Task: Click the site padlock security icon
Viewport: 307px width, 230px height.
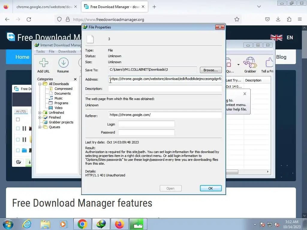Action: click(x=68, y=19)
